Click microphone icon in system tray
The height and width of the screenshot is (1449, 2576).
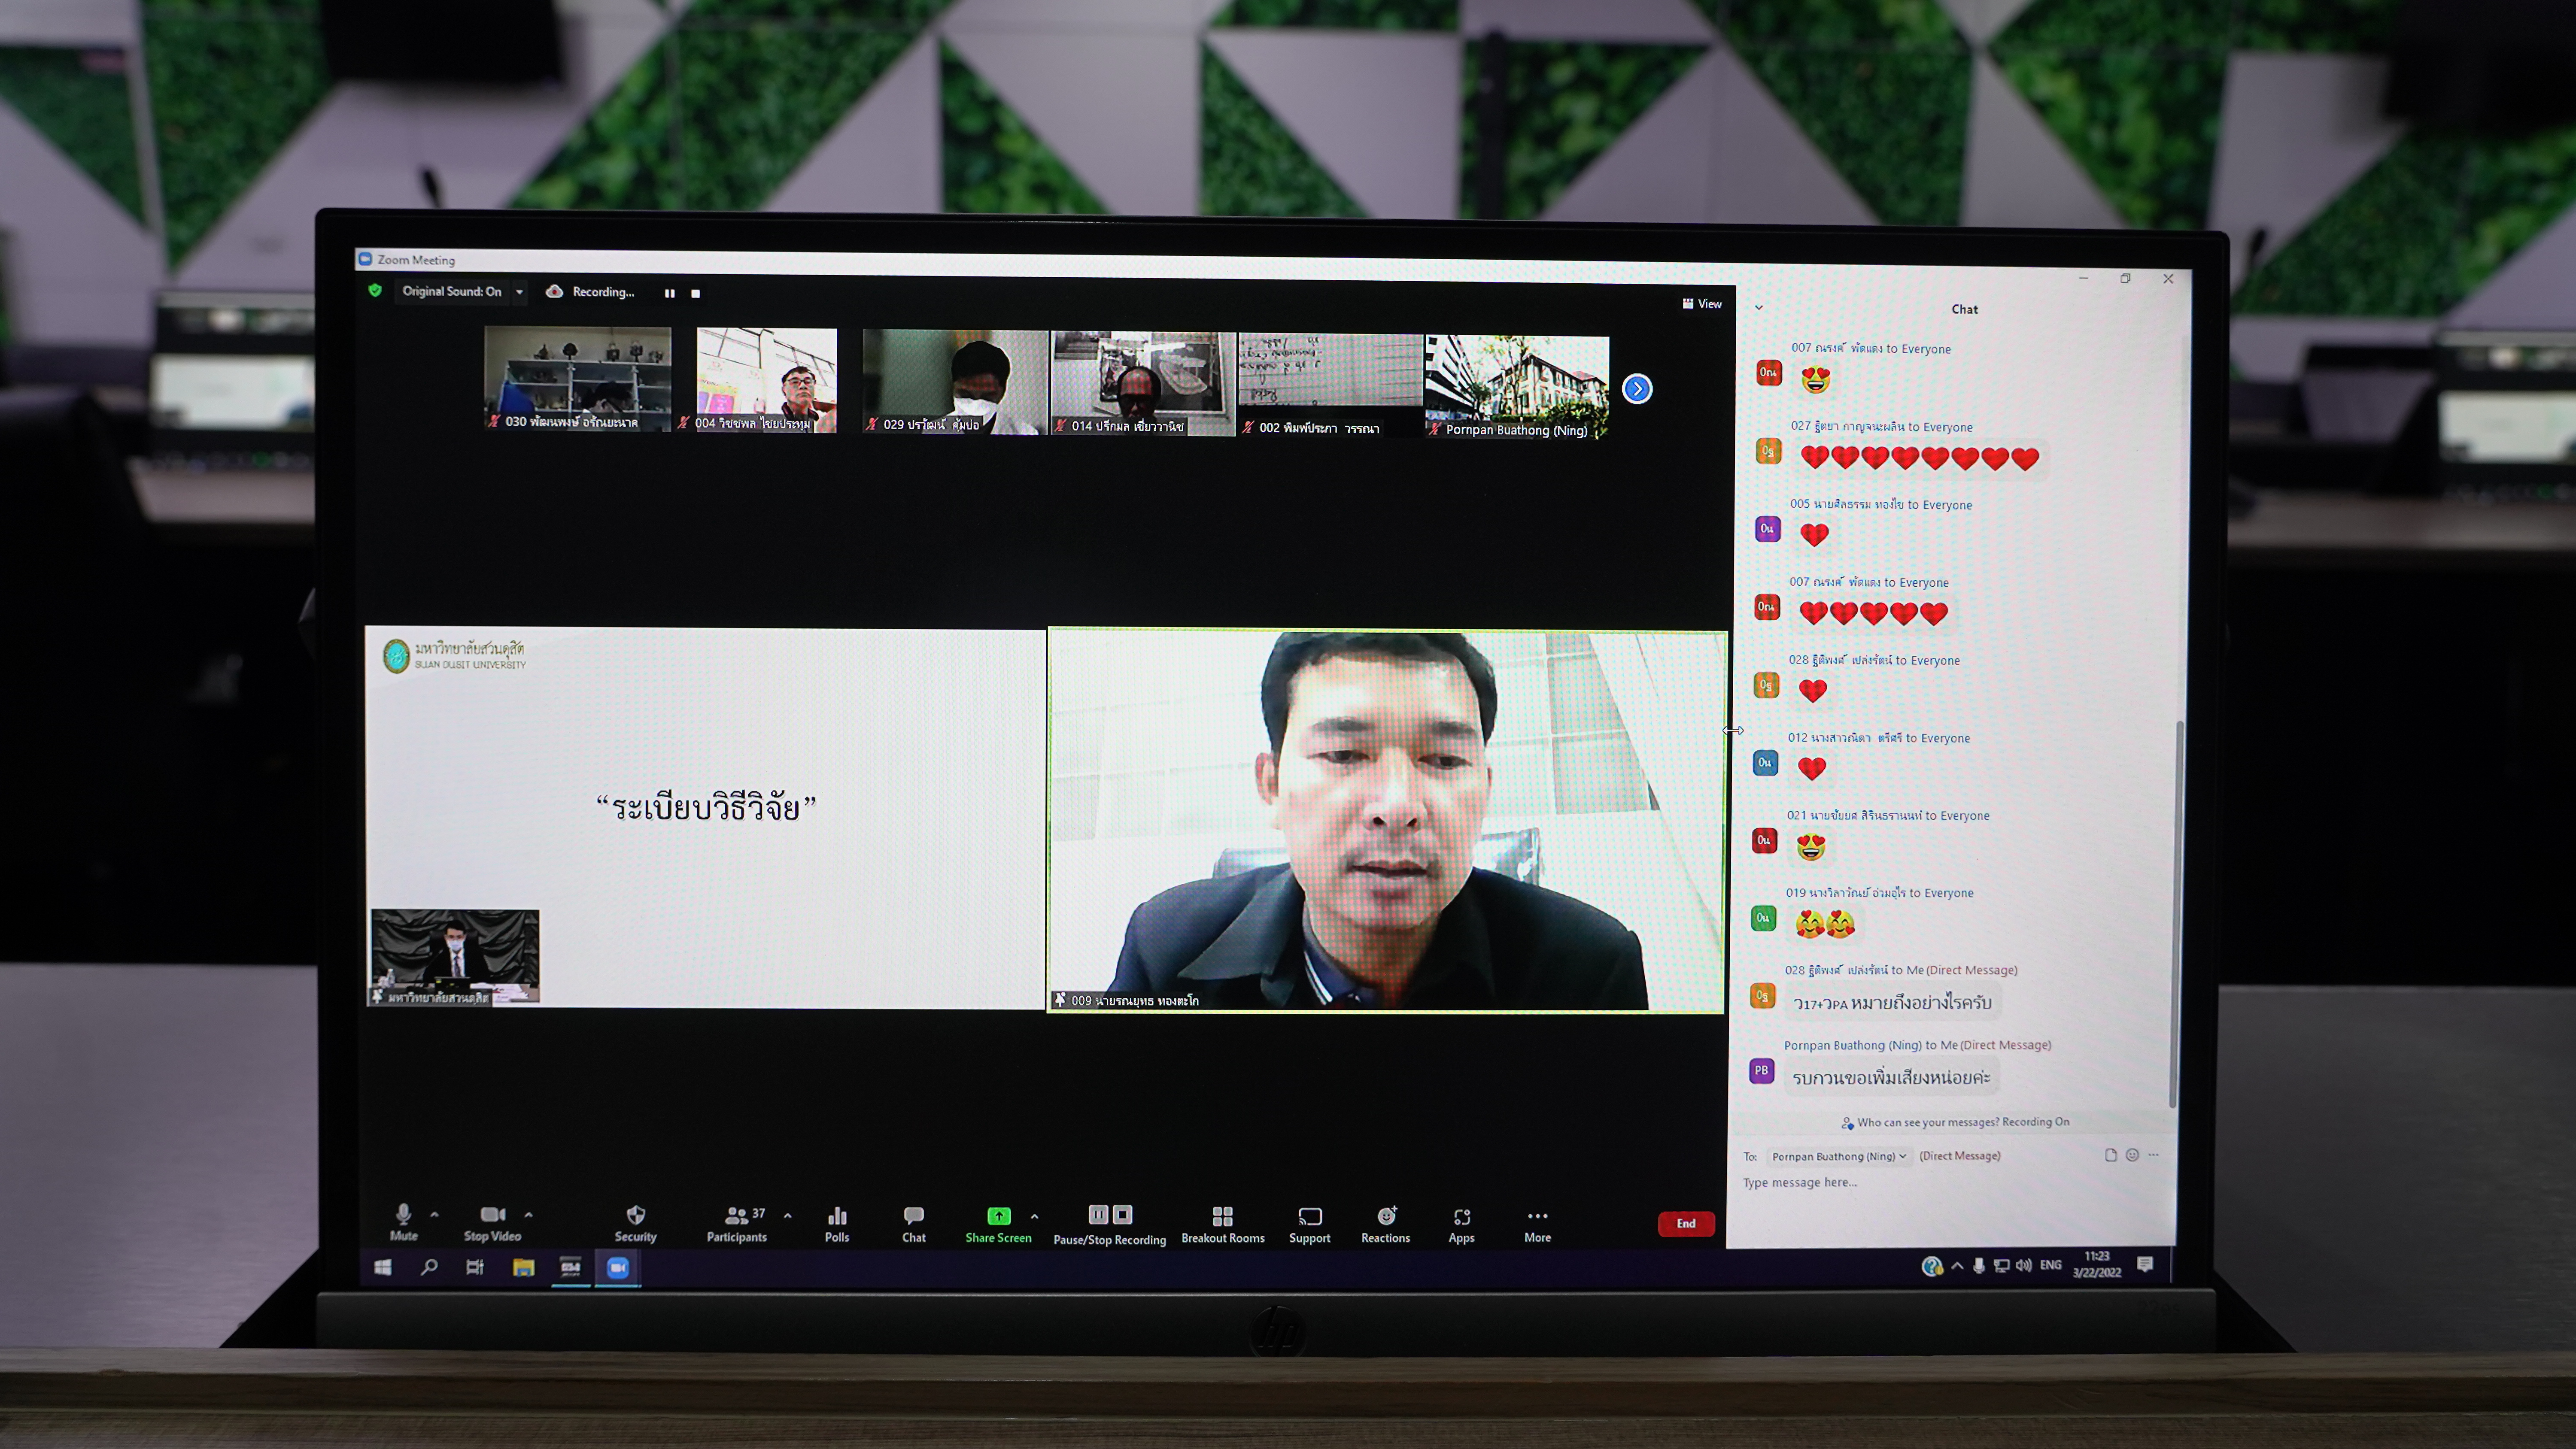(x=1978, y=1266)
